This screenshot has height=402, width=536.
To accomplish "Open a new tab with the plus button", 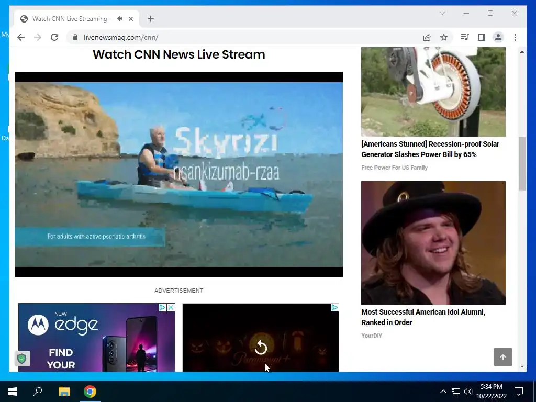I will (151, 19).
